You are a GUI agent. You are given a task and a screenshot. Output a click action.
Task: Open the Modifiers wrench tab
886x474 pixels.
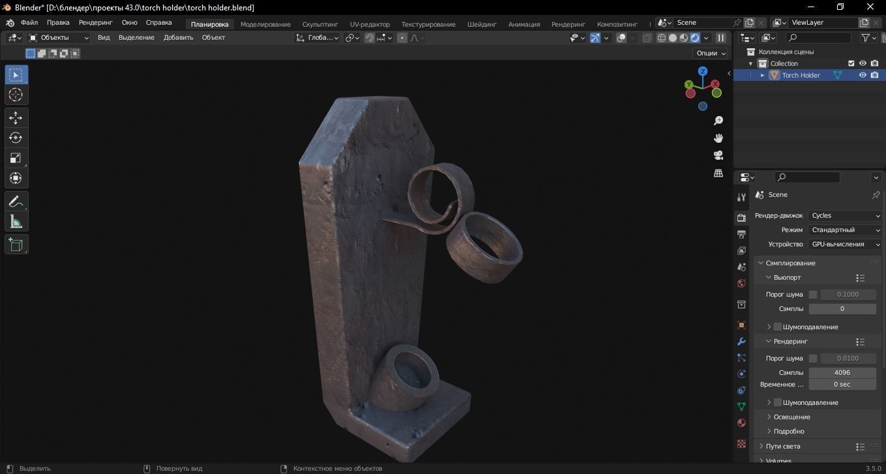click(741, 342)
